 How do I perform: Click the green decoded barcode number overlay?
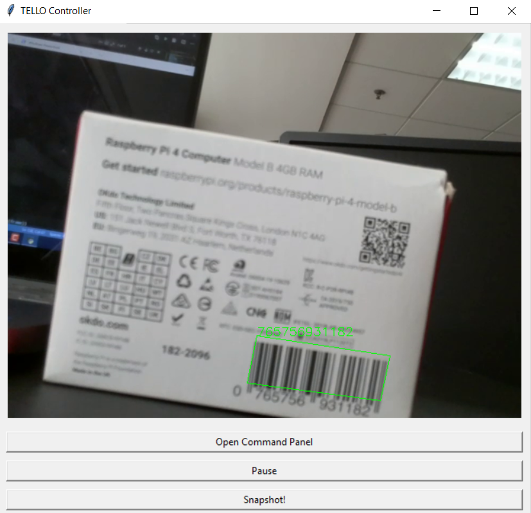[305, 332]
